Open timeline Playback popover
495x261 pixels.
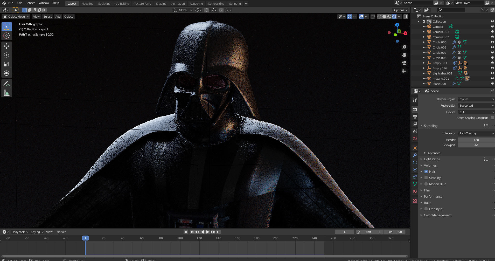coord(20,232)
